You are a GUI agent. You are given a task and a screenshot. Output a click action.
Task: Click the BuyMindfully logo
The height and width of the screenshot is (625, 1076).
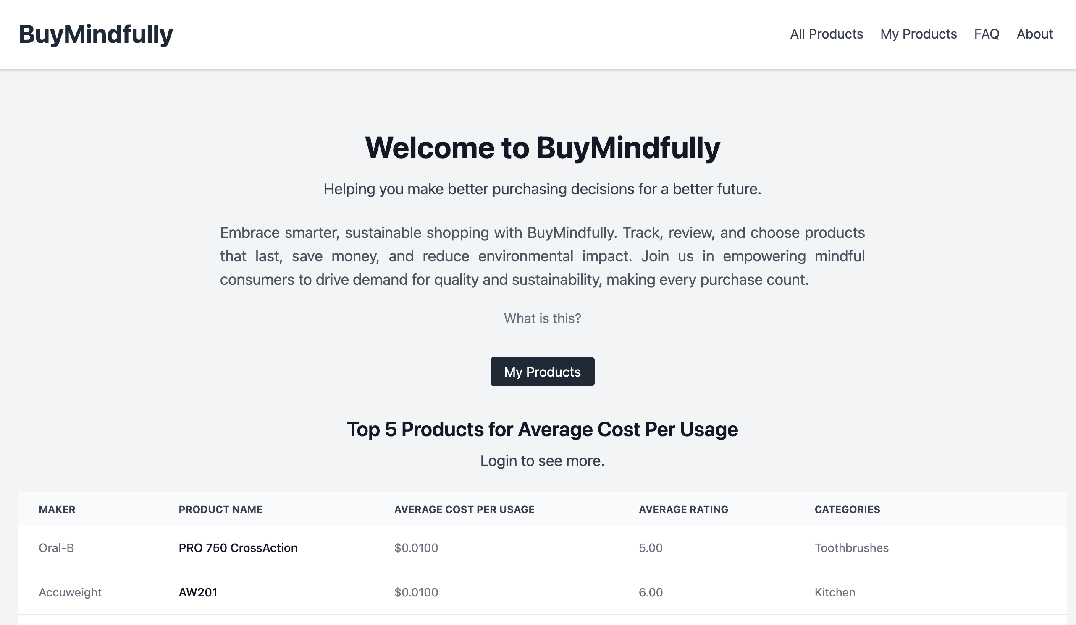click(x=96, y=34)
